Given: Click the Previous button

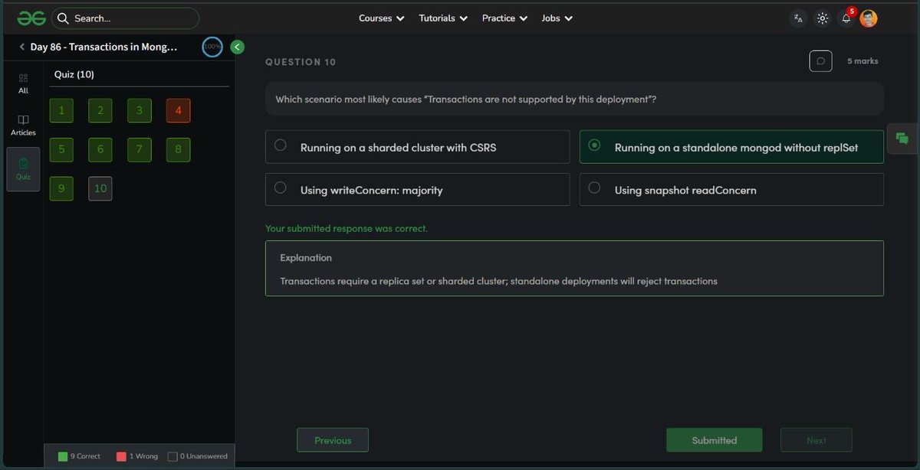Looking at the screenshot, I should (333, 440).
